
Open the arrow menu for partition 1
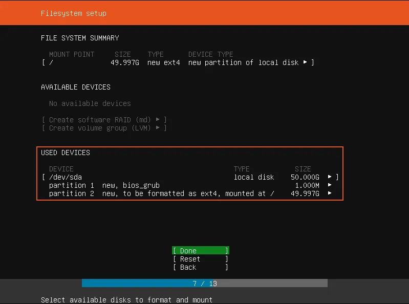coord(330,185)
